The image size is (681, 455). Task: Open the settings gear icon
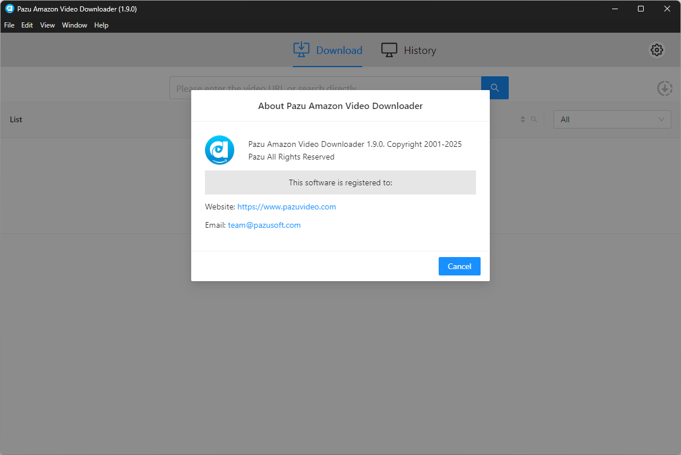point(656,50)
